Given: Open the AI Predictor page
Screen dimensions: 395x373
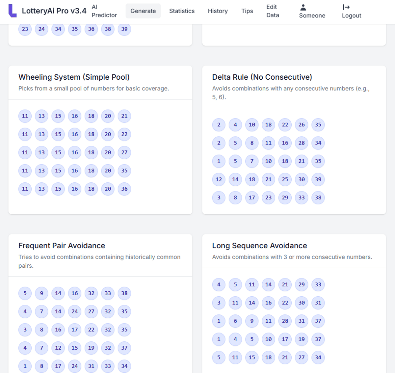Looking at the screenshot, I should [104, 11].
